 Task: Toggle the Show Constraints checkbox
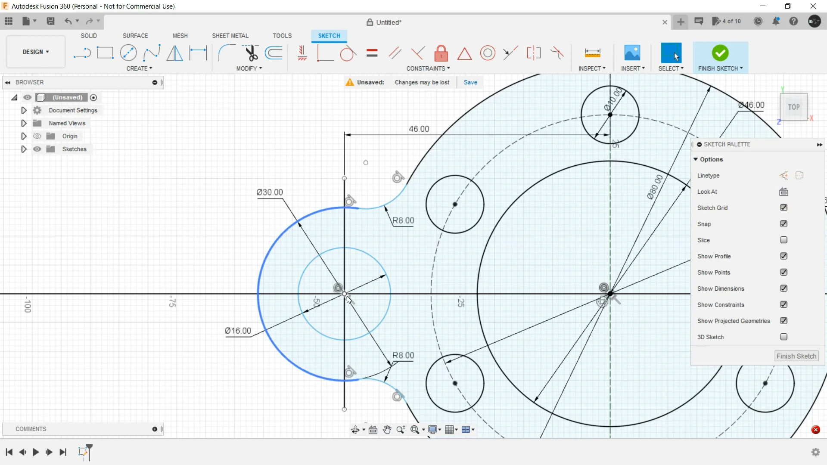tap(784, 305)
